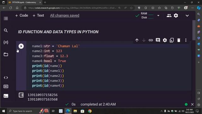Image resolution: width=202 pixels, height=114 pixels.
Task: Open the Share people icon
Action: (169, 16)
